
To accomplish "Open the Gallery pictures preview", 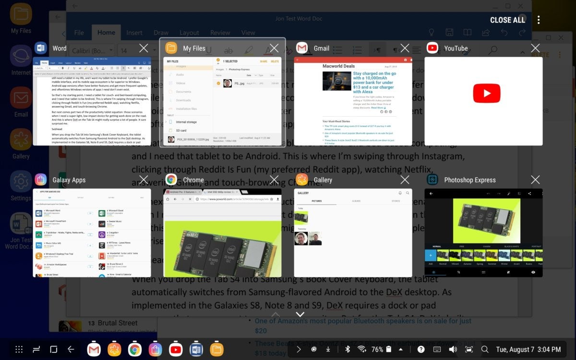I will coord(353,233).
